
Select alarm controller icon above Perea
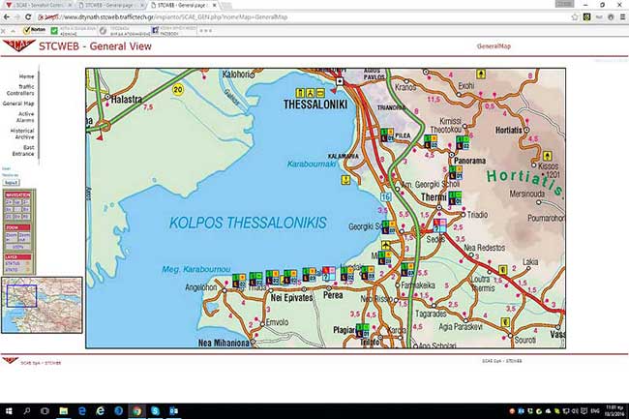point(329,274)
